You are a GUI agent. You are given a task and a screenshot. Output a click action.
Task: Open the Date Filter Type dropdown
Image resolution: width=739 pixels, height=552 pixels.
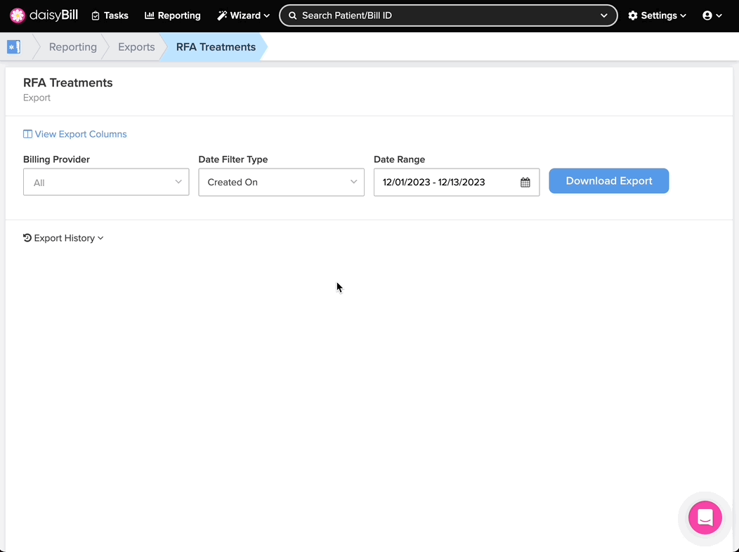tap(281, 183)
